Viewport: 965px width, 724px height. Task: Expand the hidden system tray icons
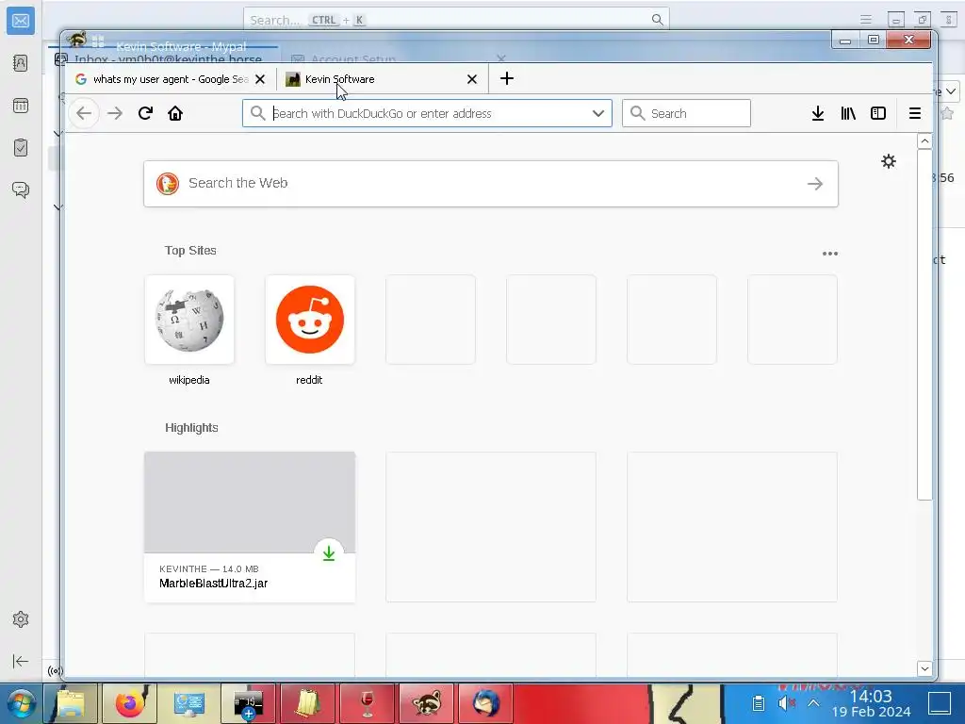813,703
